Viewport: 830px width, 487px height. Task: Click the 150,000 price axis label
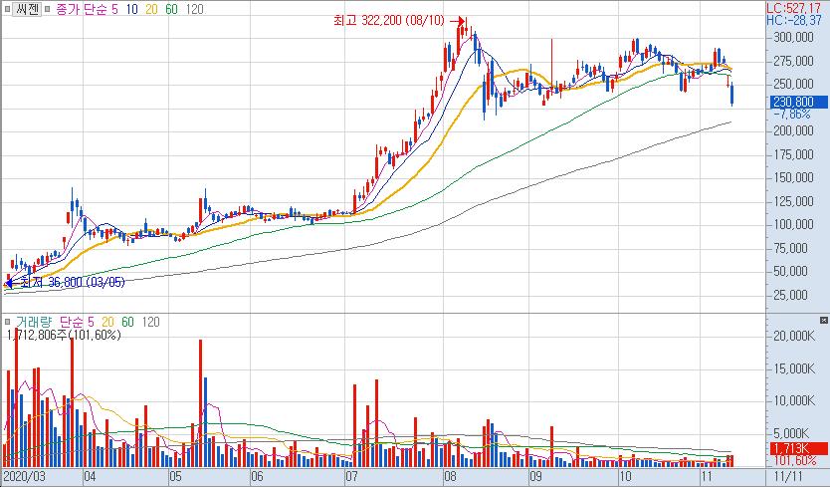793,177
